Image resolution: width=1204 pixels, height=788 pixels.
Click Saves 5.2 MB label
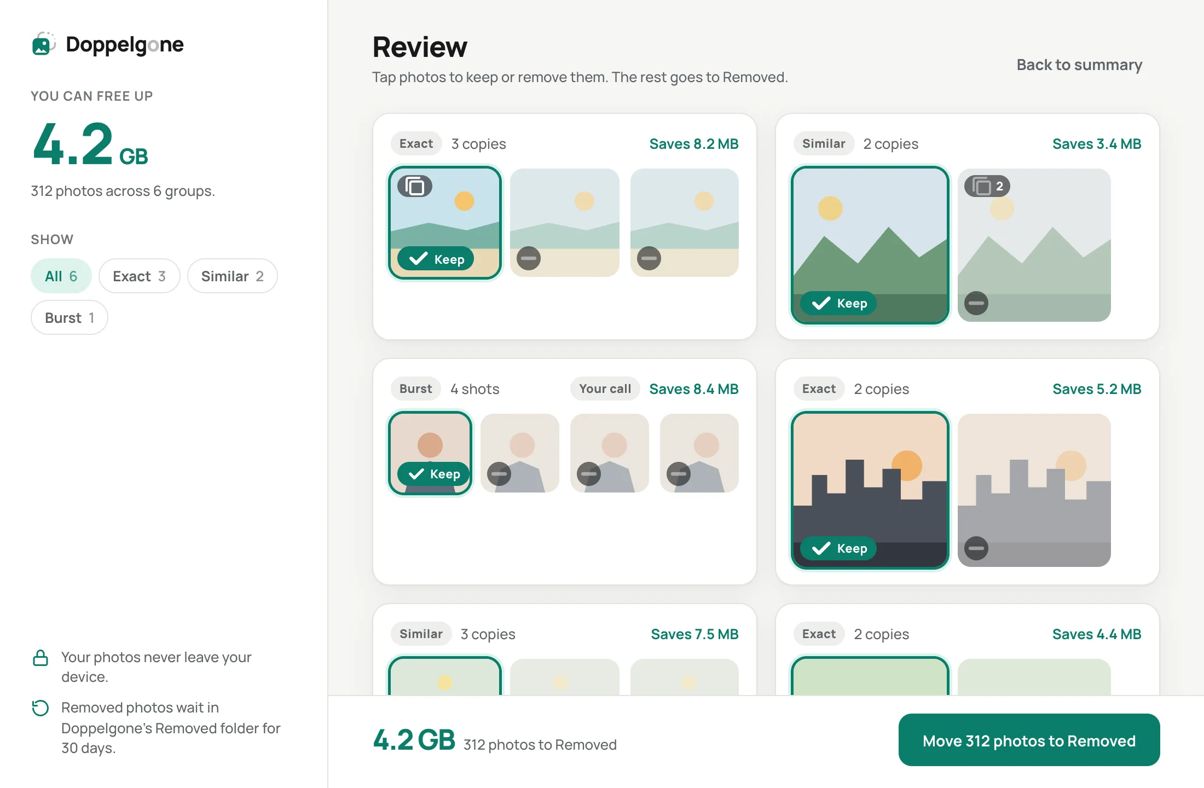(x=1097, y=389)
